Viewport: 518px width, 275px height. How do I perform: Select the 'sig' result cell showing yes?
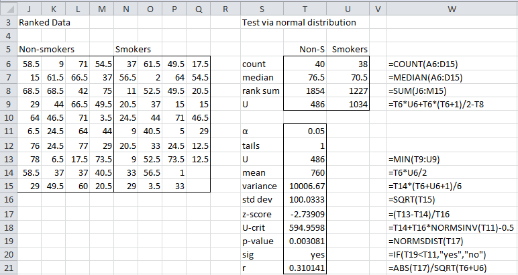(307, 255)
